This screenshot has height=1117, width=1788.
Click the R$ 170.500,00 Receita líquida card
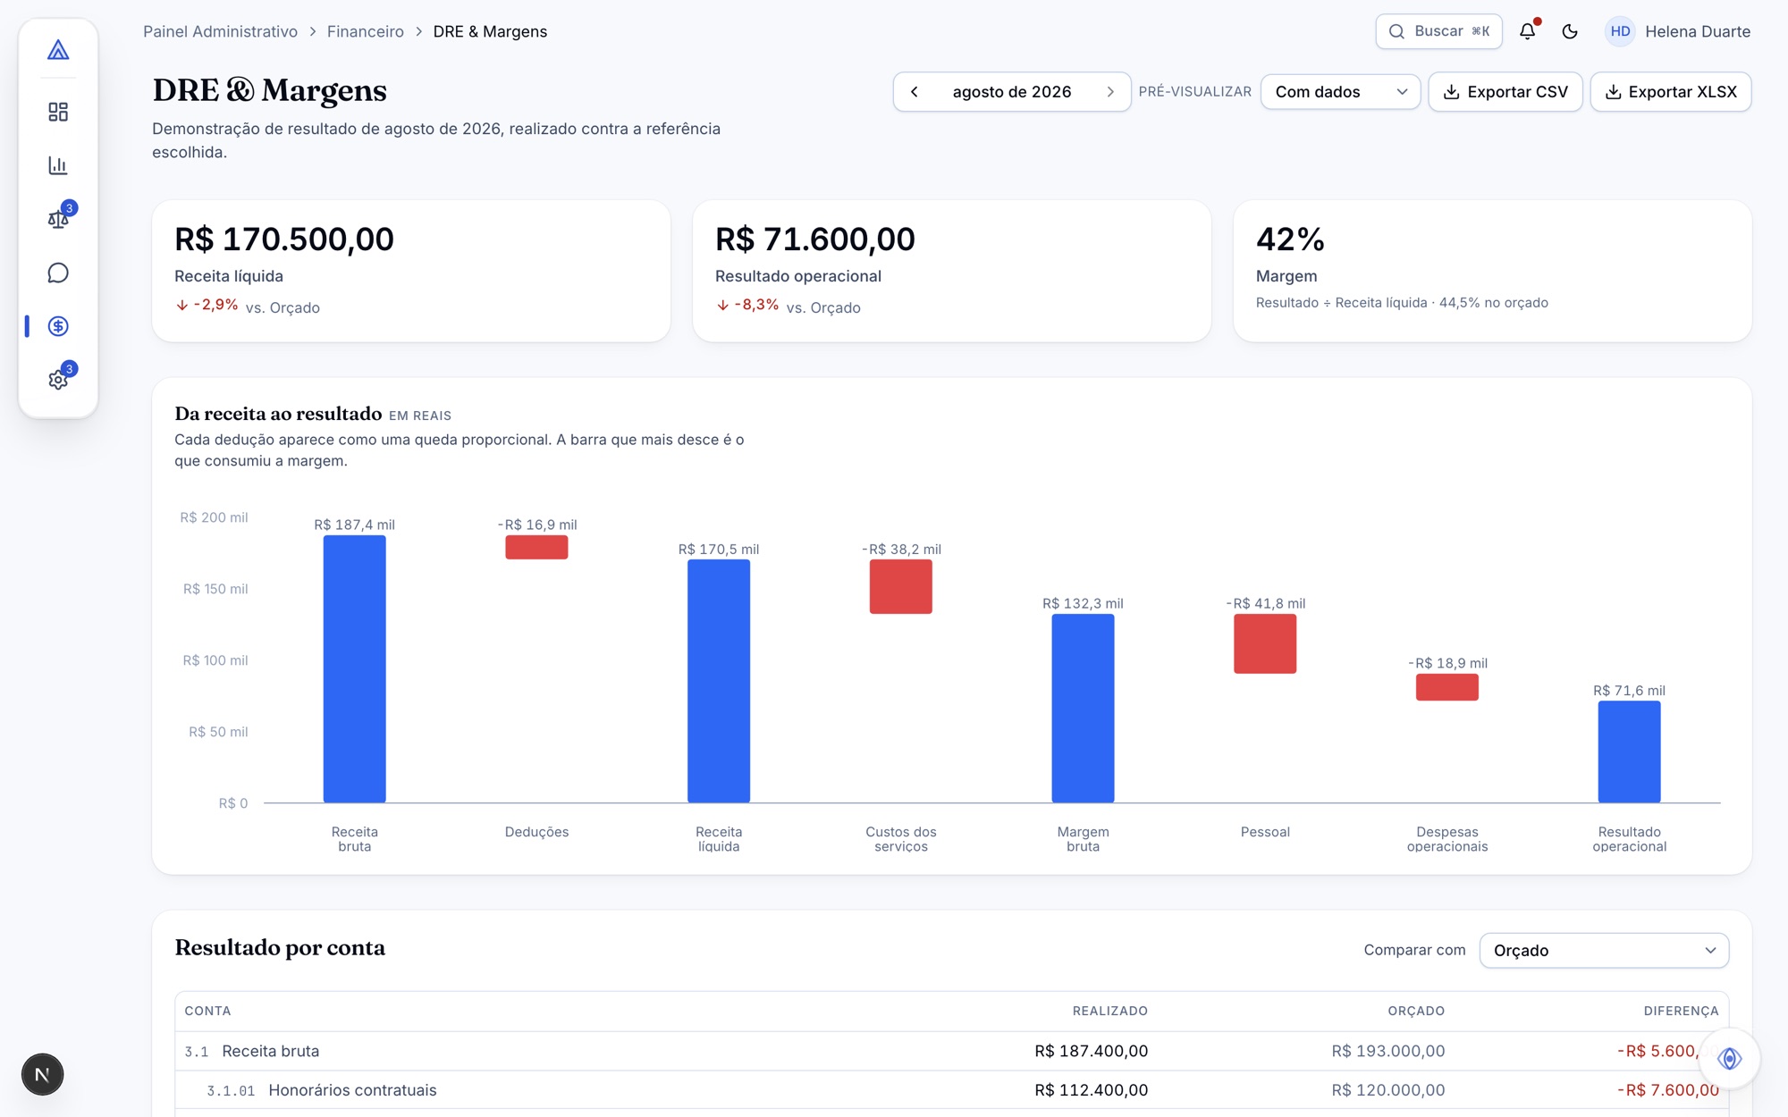(411, 271)
